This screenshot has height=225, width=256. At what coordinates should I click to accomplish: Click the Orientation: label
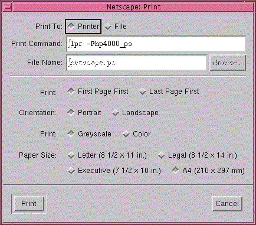(38, 113)
